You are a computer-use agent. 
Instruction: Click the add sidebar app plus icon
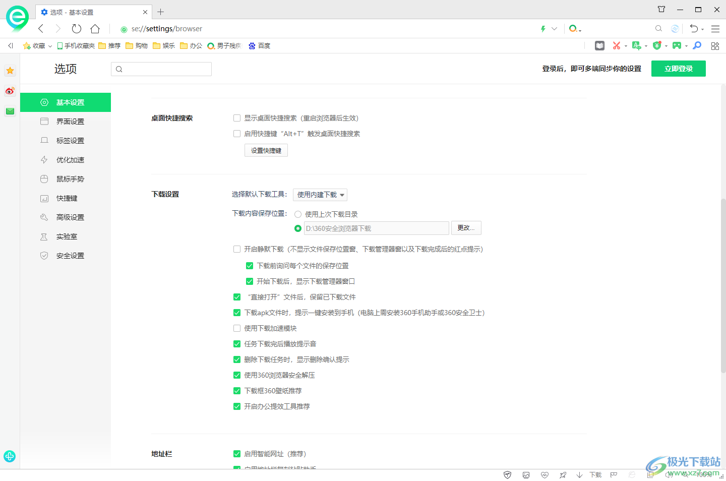pos(10,456)
